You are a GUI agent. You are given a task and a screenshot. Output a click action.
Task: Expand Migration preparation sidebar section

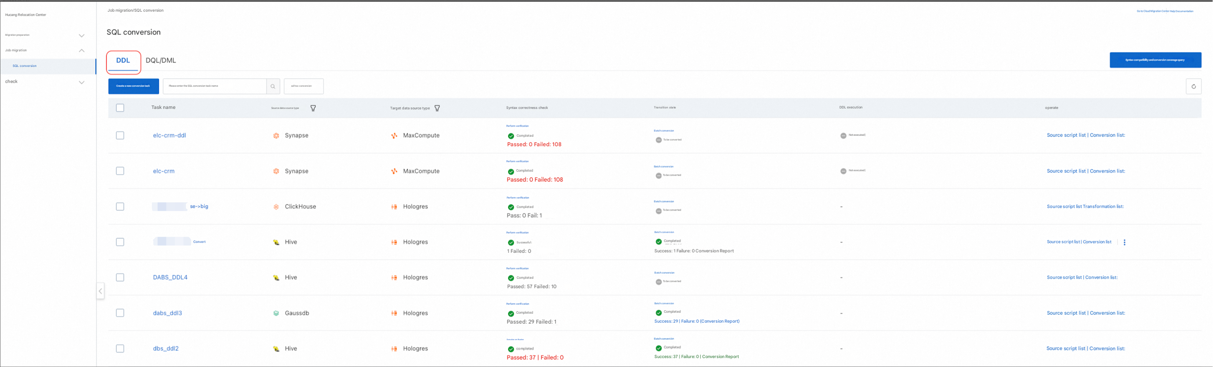click(82, 35)
